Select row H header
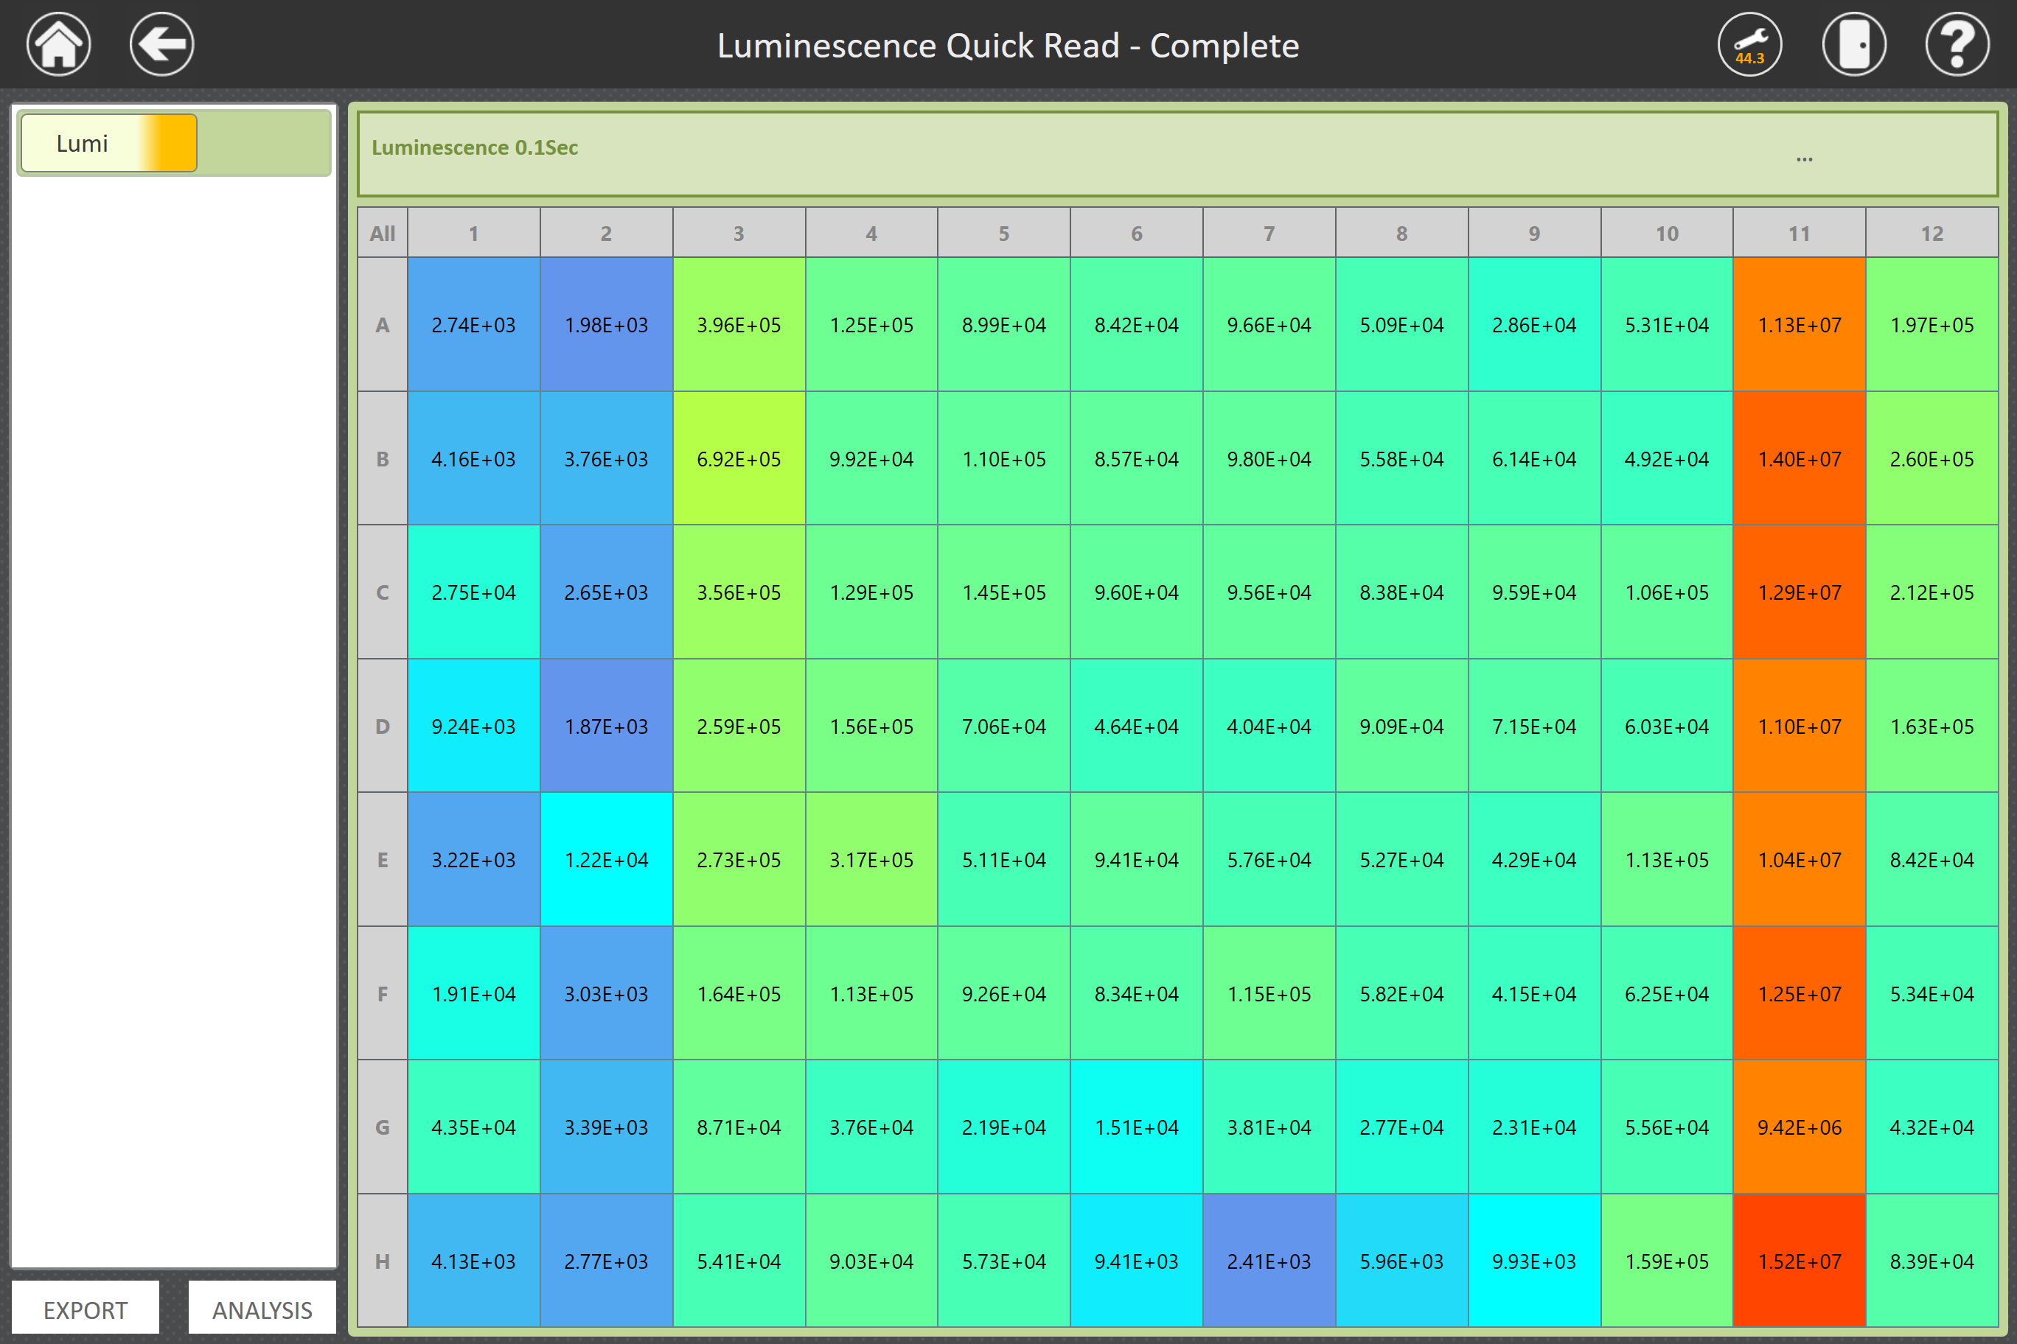Image resolution: width=2017 pixels, height=1344 pixels. [383, 1261]
